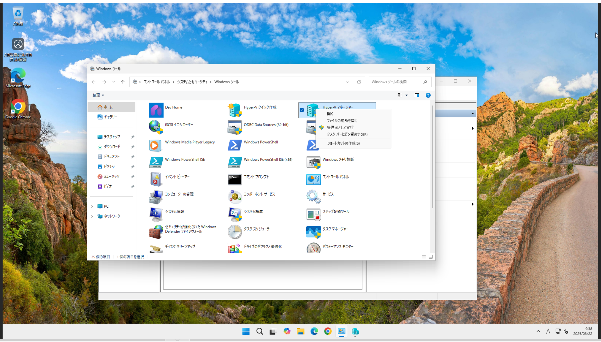Click システムとセキュリティ in the address breadcrumb
Screen dimensions: 601x342
pos(192,82)
